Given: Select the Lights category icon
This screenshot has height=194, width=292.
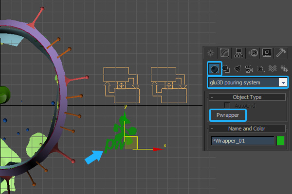Looking at the screenshot, I should tap(237, 68).
